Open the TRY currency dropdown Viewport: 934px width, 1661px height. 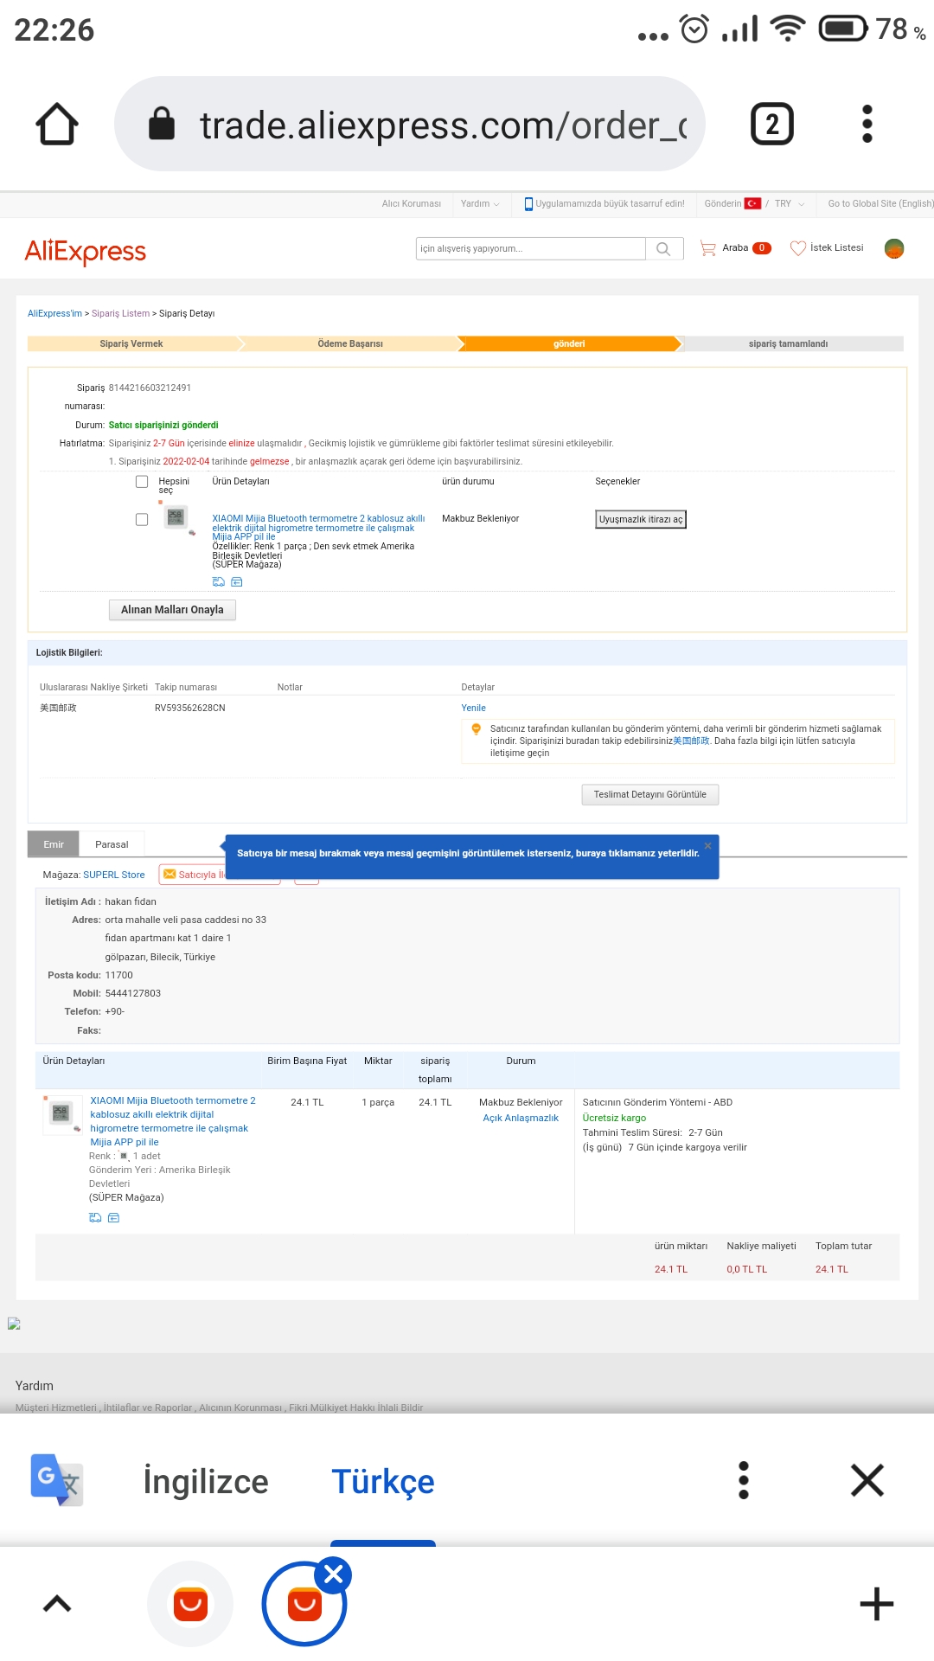(x=790, y=203)
